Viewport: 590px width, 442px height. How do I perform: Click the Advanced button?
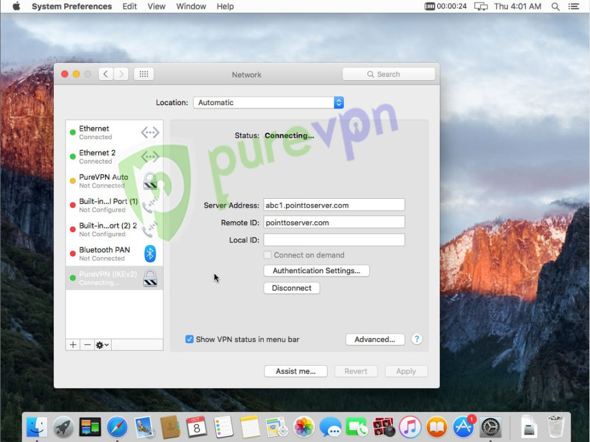click(x=375, y=339)
